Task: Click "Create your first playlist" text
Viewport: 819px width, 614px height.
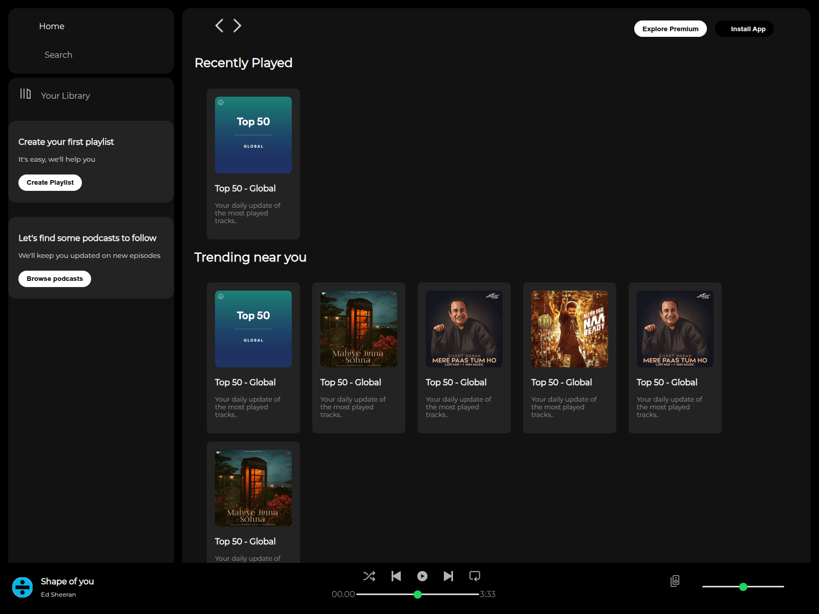Action: (66, 142)
